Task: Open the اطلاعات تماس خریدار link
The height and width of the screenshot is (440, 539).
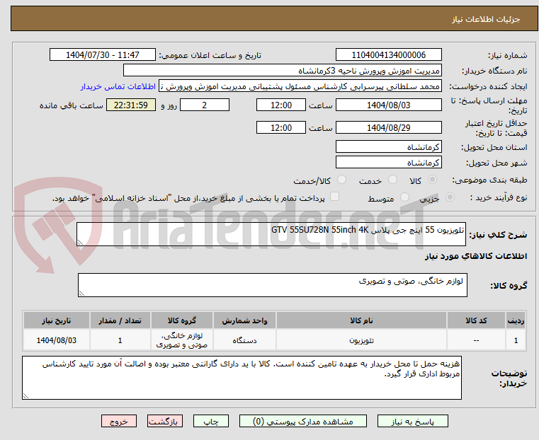Action: pyautogui.click(x=118, y=86)
